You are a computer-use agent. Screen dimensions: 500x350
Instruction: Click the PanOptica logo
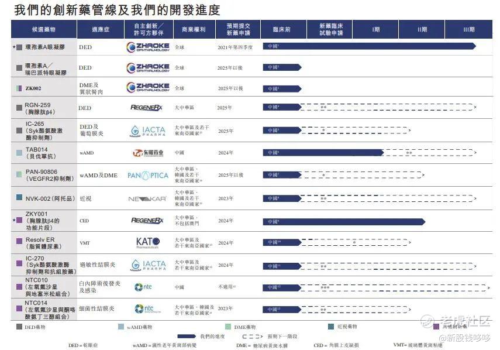147,175
